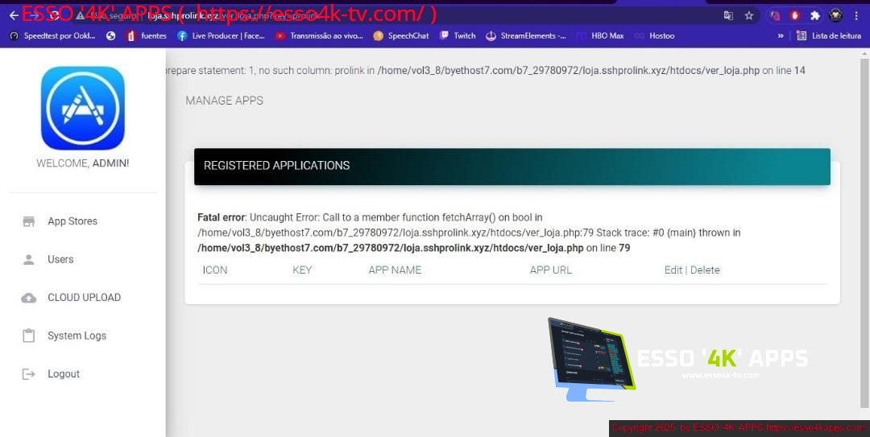Click the Fatal error message text
Viewport: 870px width, 437px height.
(469, 233)
